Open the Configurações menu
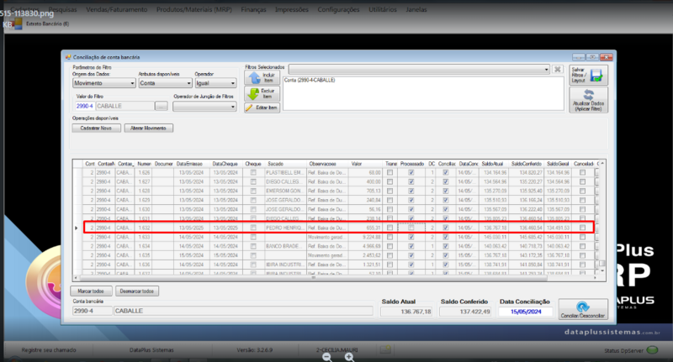The width and height of the screenshot is (673, 362). click(338, 9)
